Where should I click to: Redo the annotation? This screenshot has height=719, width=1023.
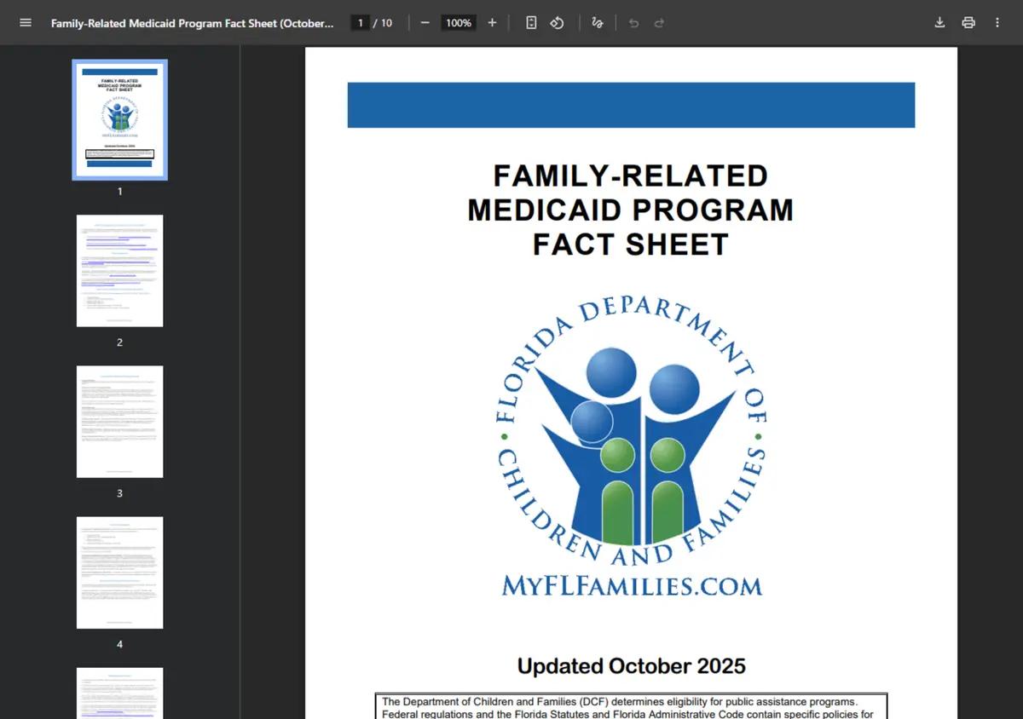[659, 23]
